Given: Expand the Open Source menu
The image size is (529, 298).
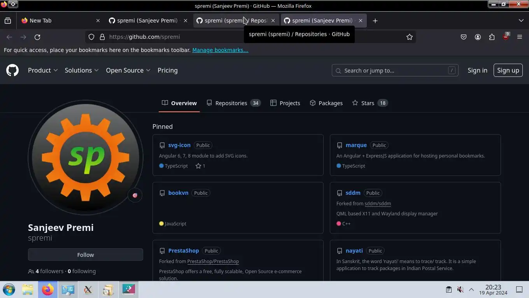Looking at the screenshot, I should click(128, 70).
